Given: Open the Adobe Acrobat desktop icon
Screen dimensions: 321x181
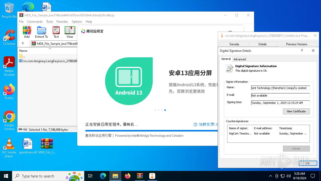Looking at the screenshot, I should (x=9, y=66).
